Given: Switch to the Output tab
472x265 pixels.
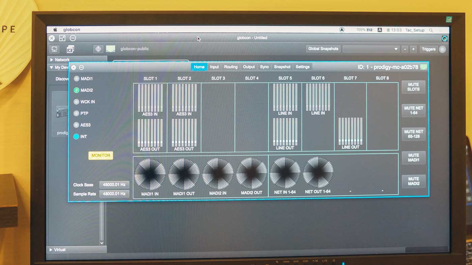Looking at the screenshot, I should coord(249,67).
